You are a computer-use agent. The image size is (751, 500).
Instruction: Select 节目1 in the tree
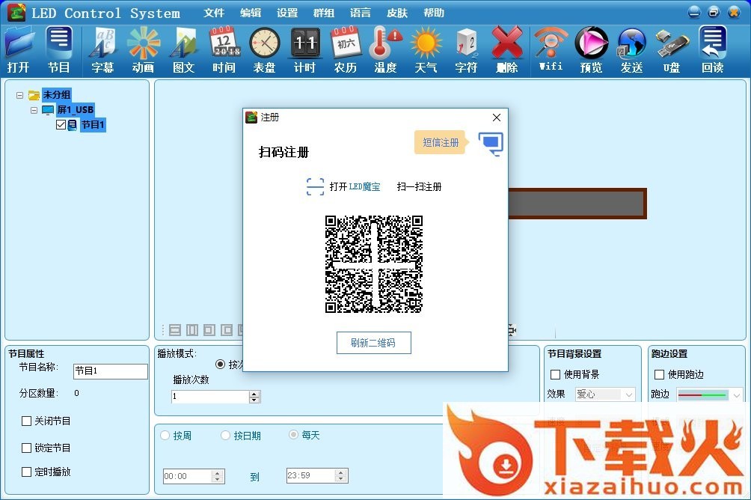pyautogui.click(x=93, y=125)
